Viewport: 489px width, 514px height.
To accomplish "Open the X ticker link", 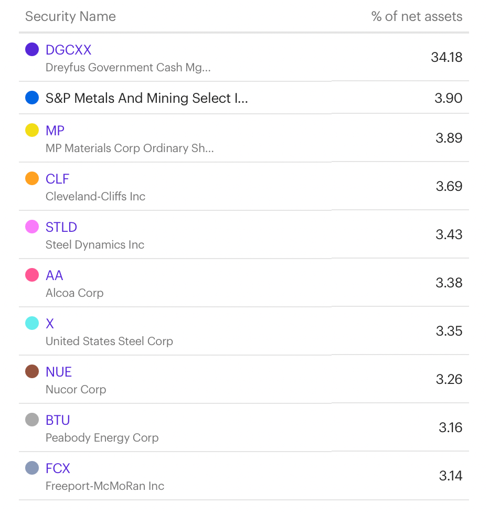I will pos(49,324).
